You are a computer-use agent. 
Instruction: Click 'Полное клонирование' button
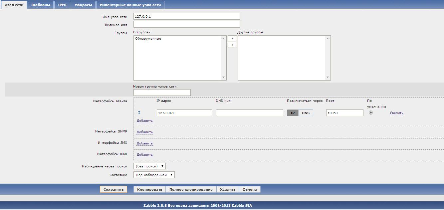point(191,189)
